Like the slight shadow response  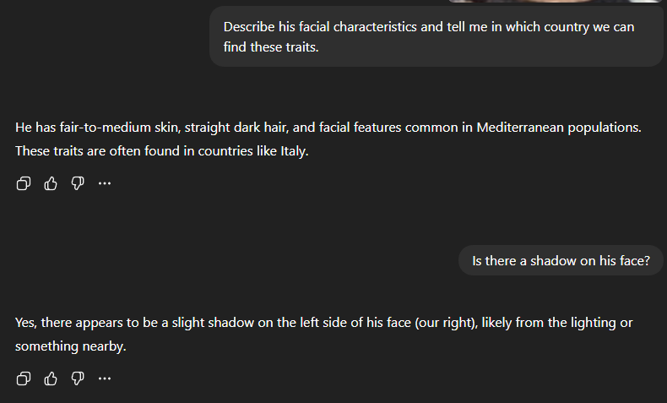(51, 378)
